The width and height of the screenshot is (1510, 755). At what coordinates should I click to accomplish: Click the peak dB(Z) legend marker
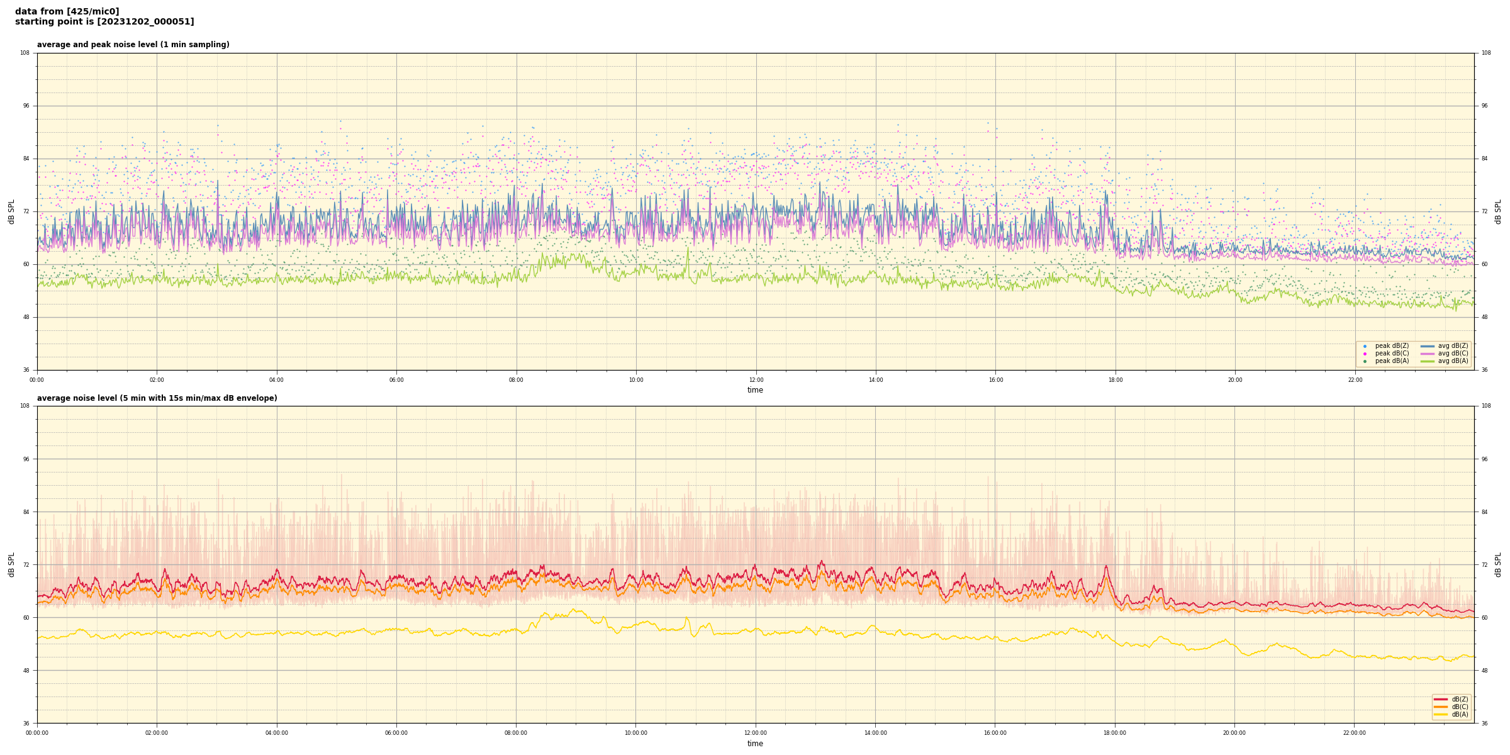1365,346
